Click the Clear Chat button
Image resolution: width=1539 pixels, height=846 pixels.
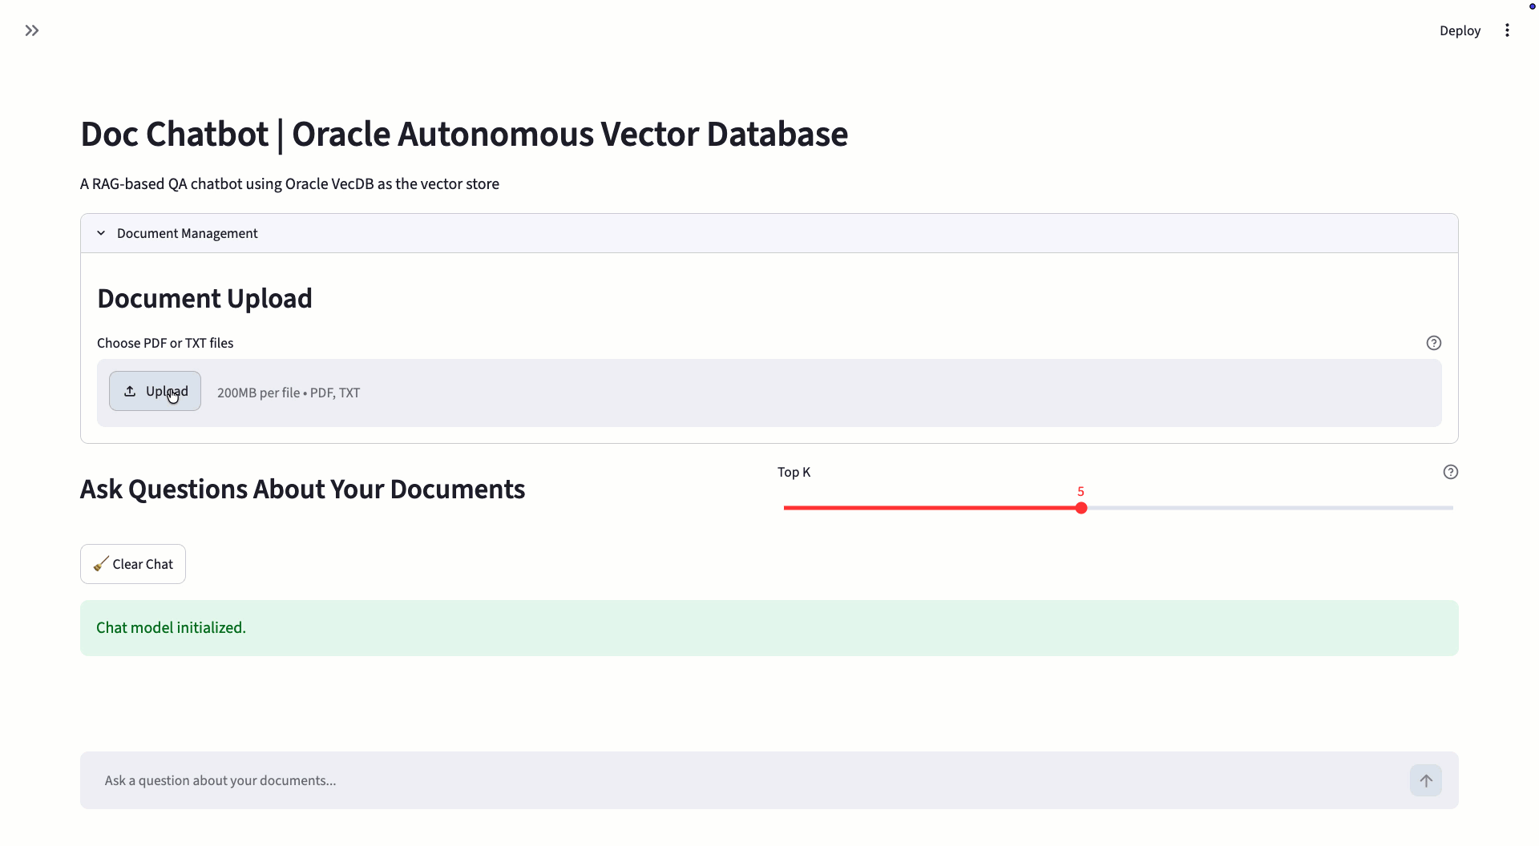pos(133,564)
